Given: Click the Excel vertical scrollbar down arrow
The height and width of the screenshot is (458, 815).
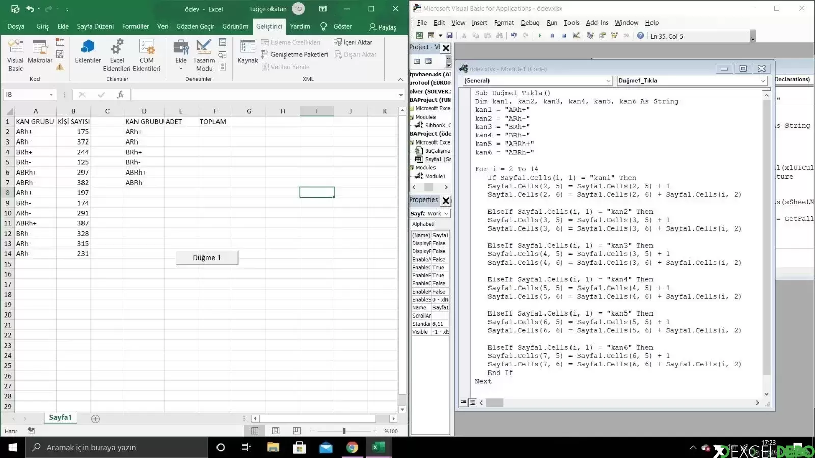Looking at the screenshot, I should (x=402, y=409).
